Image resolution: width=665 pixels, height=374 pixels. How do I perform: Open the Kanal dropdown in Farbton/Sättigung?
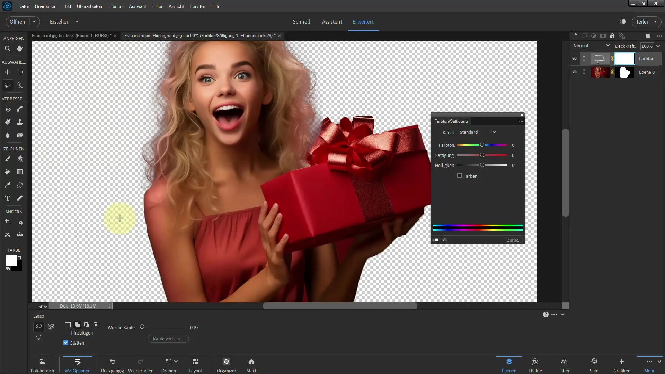point(477,132)
